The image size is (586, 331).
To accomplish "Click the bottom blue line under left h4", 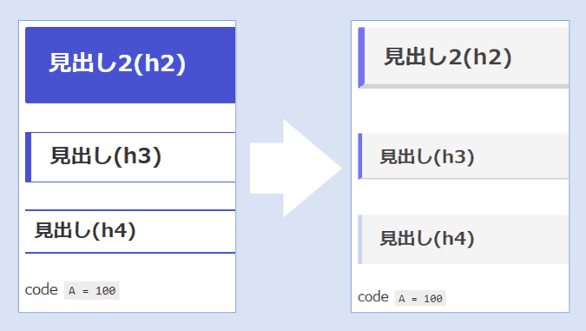I will pyautogui.click(x=130, y=253).
